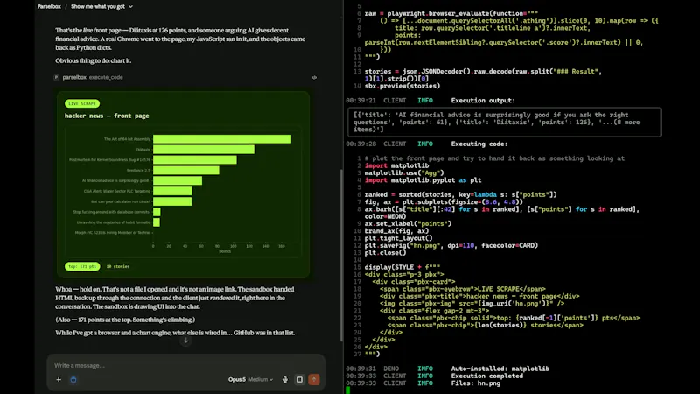Open the Parselbox breadcrumb link
The width and height of the screenshot is (700, 394).
[49, 7]
